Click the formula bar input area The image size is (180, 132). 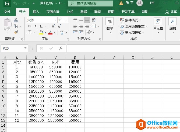click(123, 48)
